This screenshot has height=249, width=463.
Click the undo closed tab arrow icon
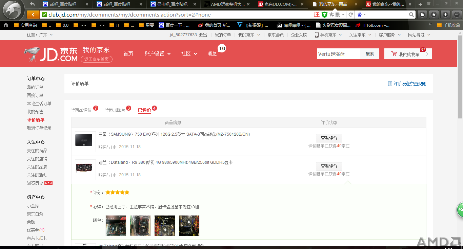click(x=33, y=4)
